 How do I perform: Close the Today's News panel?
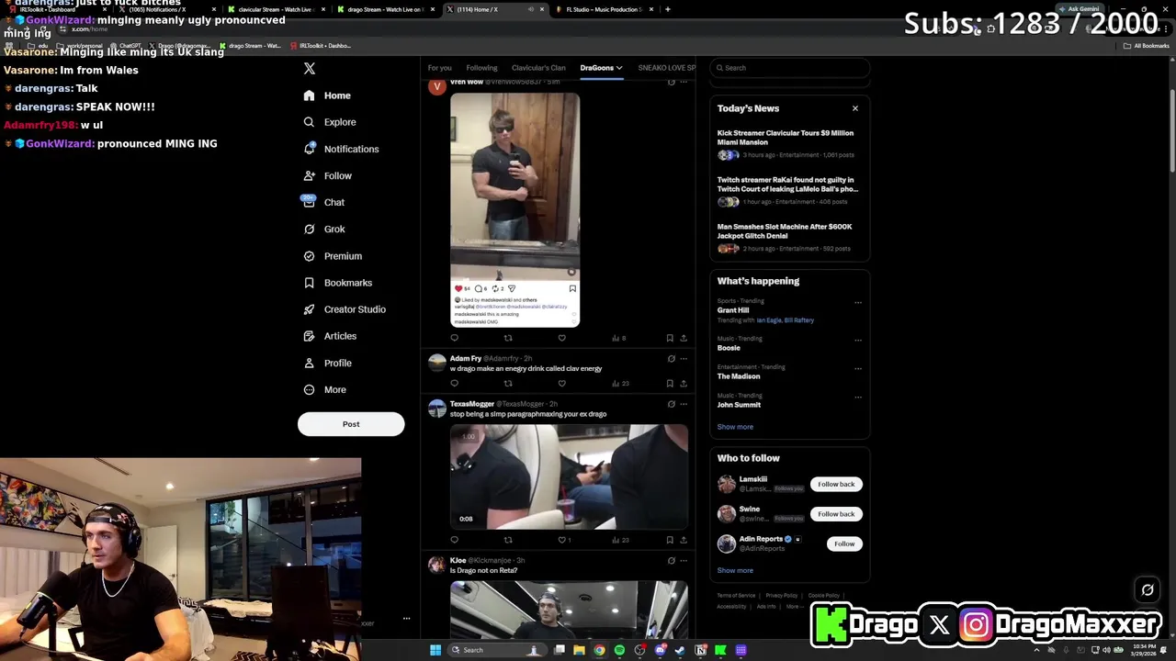[854, 108]
